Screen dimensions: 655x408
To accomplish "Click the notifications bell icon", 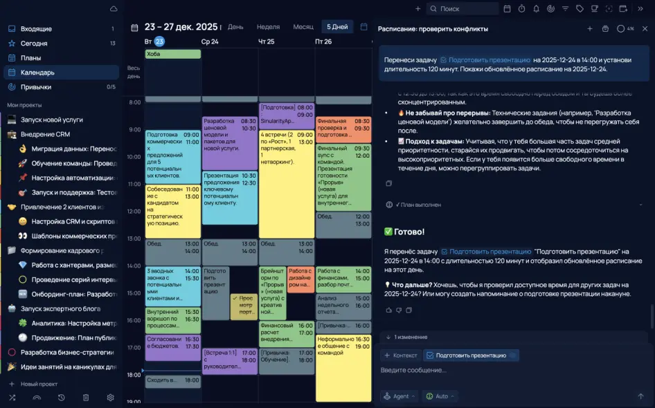I will (535, 9).
